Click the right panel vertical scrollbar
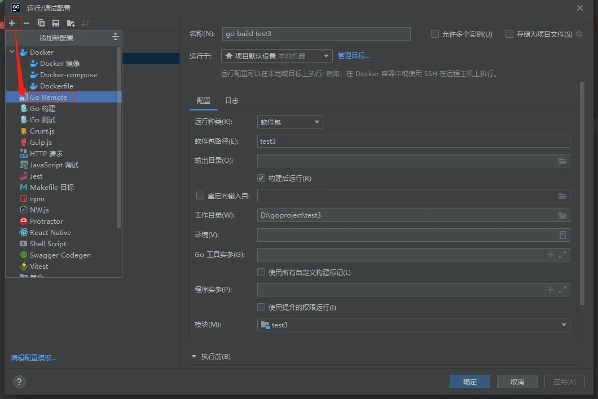The height and width of the screenshot is (399, 598). pos(582,193)
